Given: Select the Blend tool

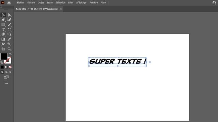Looking at the screenshot, I should click(x=9, y=44).
